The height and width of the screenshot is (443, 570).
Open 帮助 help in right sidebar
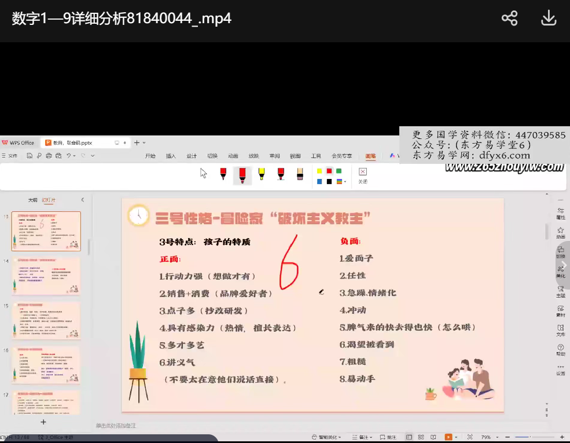tap(560, 350)
